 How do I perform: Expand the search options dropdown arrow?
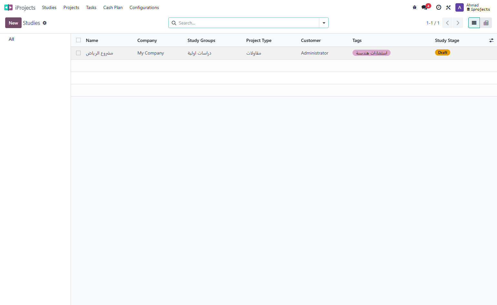324,23
